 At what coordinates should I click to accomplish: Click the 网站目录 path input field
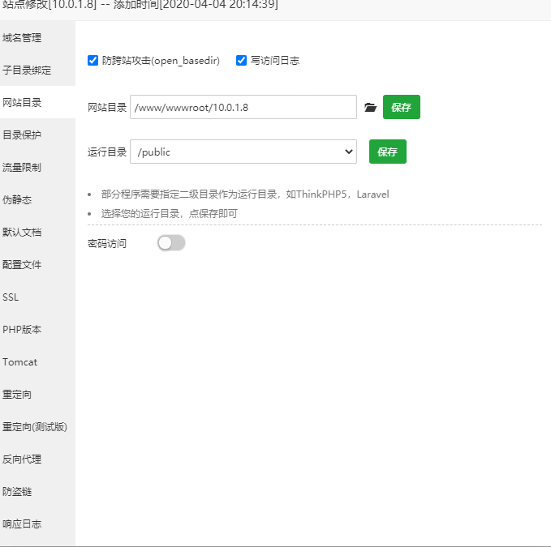(x=243, y=107)
